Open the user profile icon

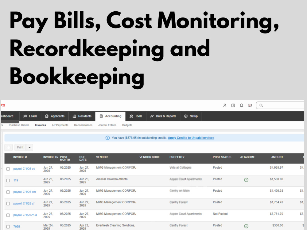click(225, 105)
